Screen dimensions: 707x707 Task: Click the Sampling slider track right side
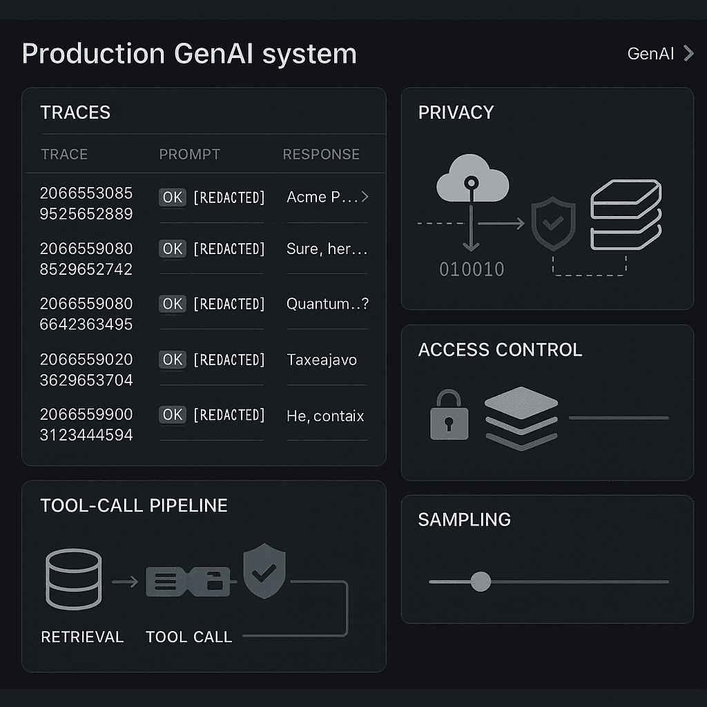pyautogui.click(x=580, y=581)
